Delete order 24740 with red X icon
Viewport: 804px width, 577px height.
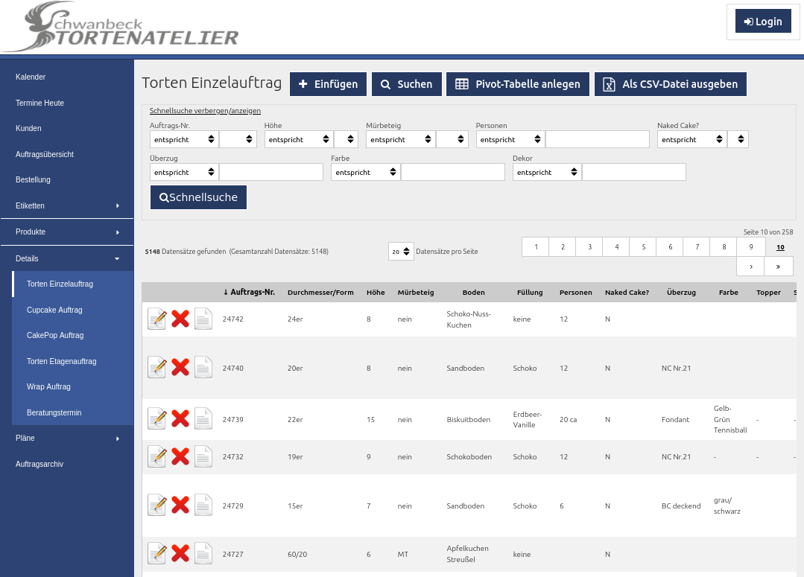(180, 367)
